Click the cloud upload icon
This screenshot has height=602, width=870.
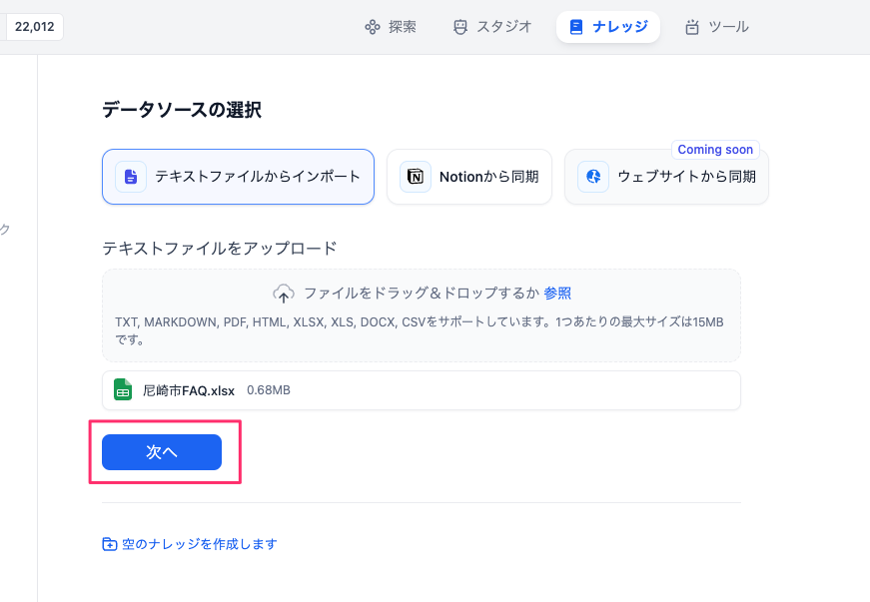[284, 294]
